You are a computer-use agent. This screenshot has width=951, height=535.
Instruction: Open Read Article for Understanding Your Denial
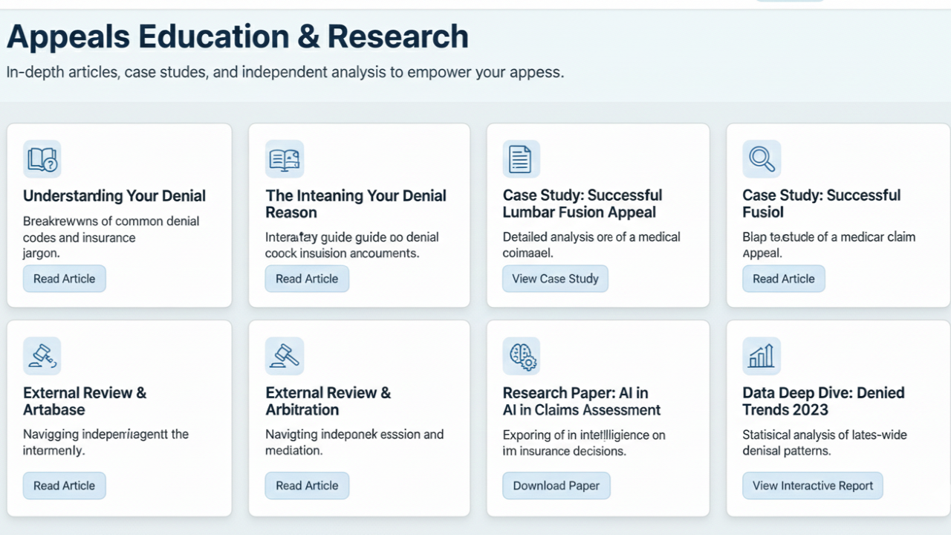coord(64,278)
